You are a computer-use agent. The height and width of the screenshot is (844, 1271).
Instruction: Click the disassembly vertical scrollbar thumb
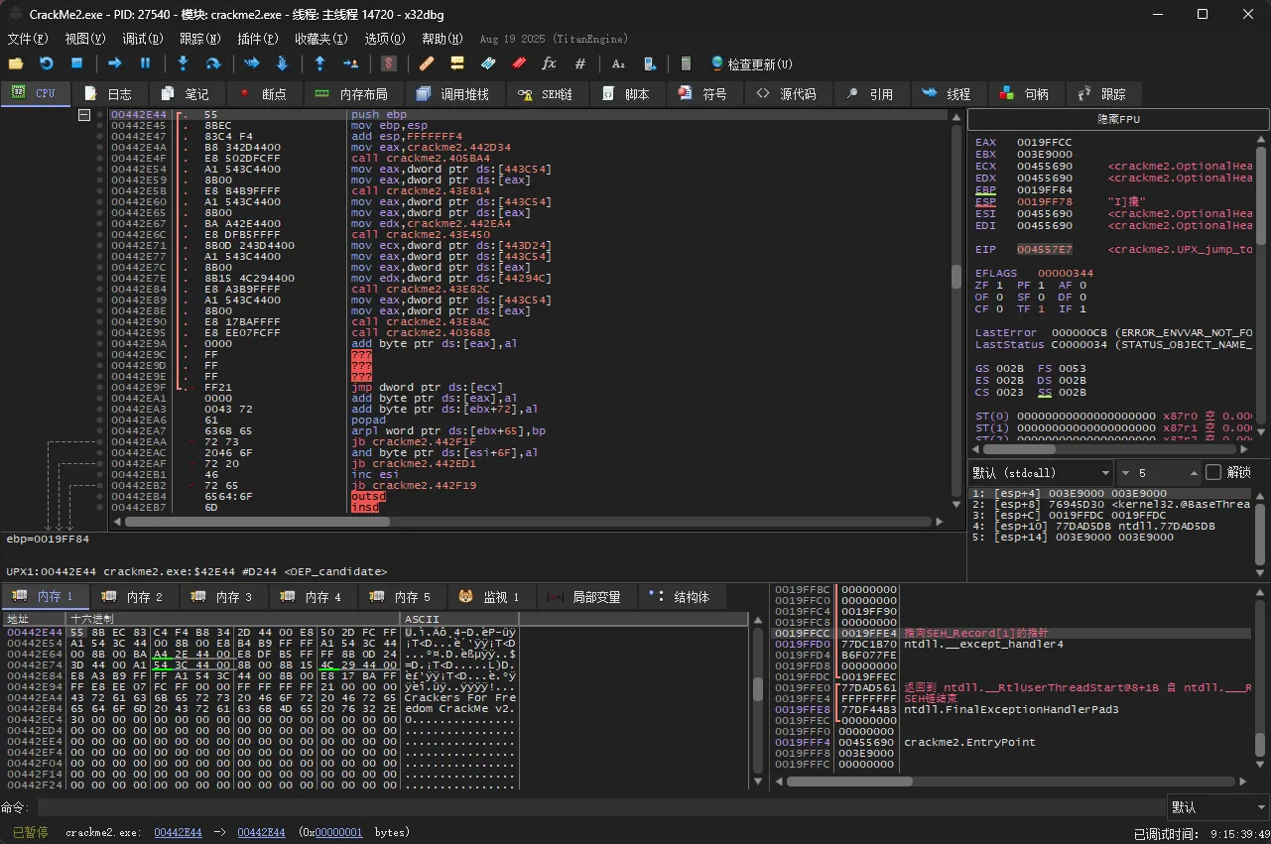956,277
